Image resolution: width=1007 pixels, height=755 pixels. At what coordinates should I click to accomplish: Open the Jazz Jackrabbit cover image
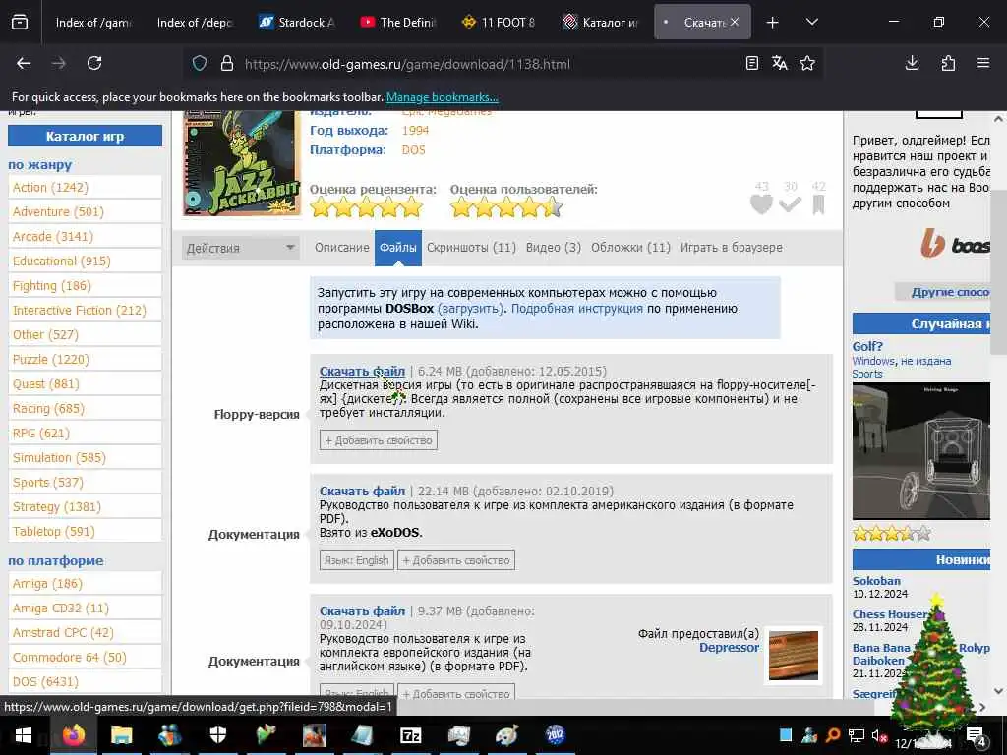[242, 163]
